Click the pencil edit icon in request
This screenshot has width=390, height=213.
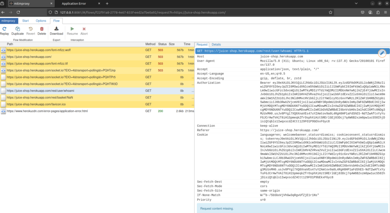(382, 53)
